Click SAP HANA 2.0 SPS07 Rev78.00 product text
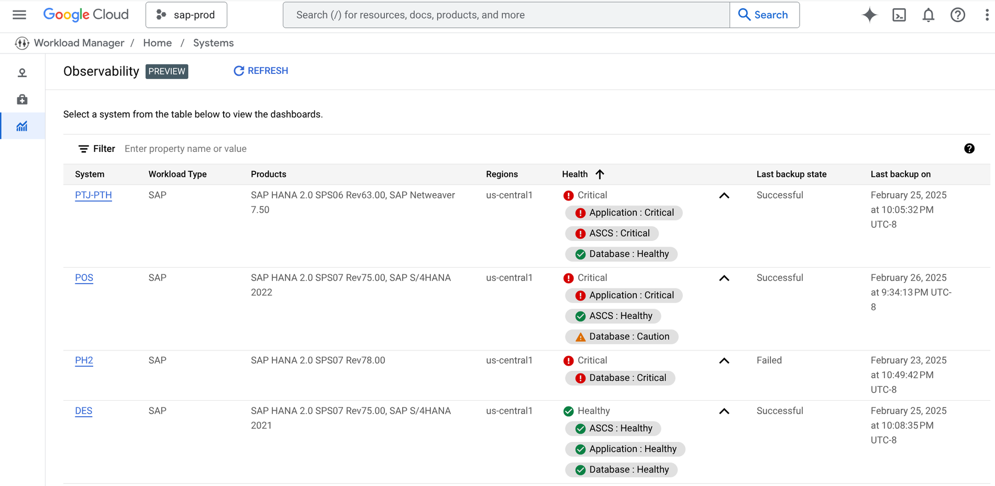This screenshot has width=995, height=486. 318,360
